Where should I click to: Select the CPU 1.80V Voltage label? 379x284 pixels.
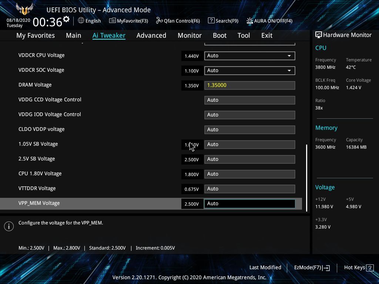click(40, 174)
